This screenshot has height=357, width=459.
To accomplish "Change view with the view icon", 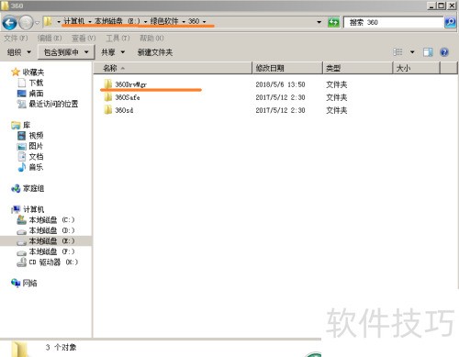I will [x=397, y=52].
